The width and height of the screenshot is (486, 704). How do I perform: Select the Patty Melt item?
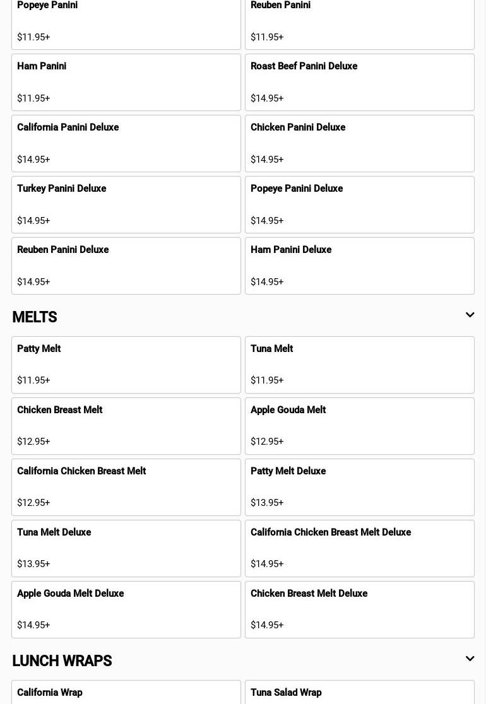[126, 365]
